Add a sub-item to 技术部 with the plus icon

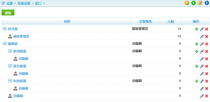[x=197, y=29]
